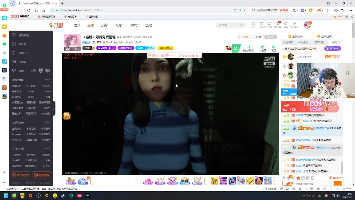
Task: Switch to first ranking tab in chat panel
Action: 288,42
